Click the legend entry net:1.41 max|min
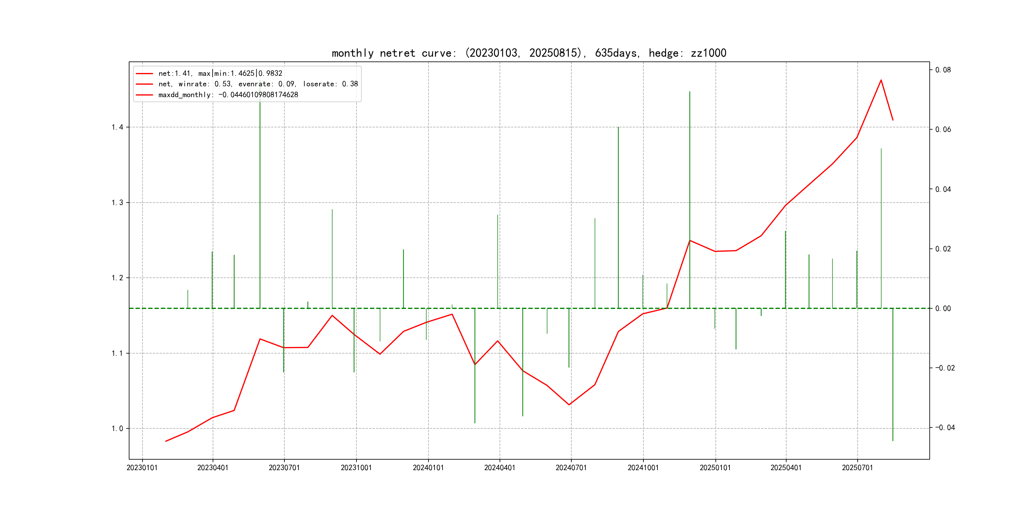 coord(220,73)
